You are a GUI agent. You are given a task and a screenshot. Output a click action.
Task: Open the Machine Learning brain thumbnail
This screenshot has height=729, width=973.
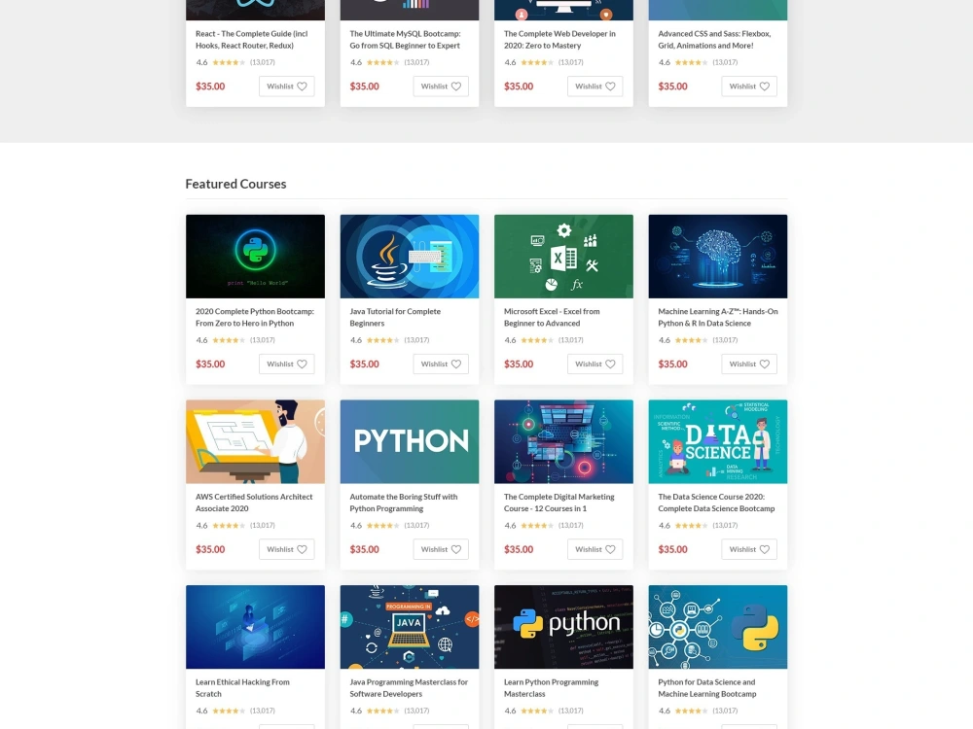pyautogui.click(x=718, y=256)
